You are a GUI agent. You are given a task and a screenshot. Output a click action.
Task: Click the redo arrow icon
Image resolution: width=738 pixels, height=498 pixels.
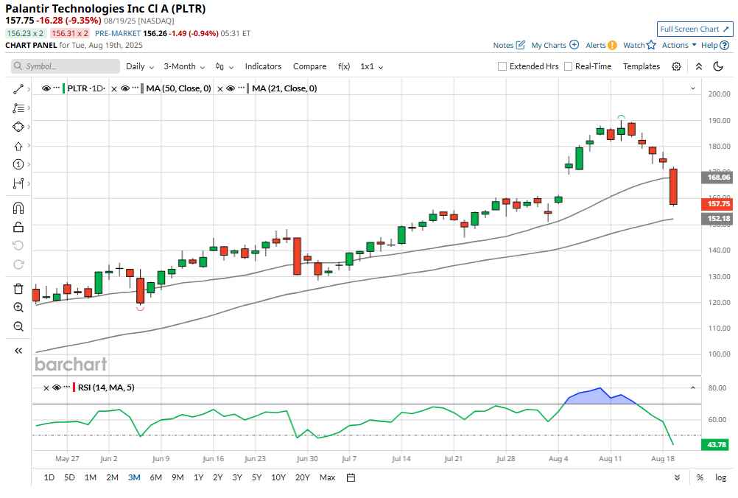click(18, 264)
